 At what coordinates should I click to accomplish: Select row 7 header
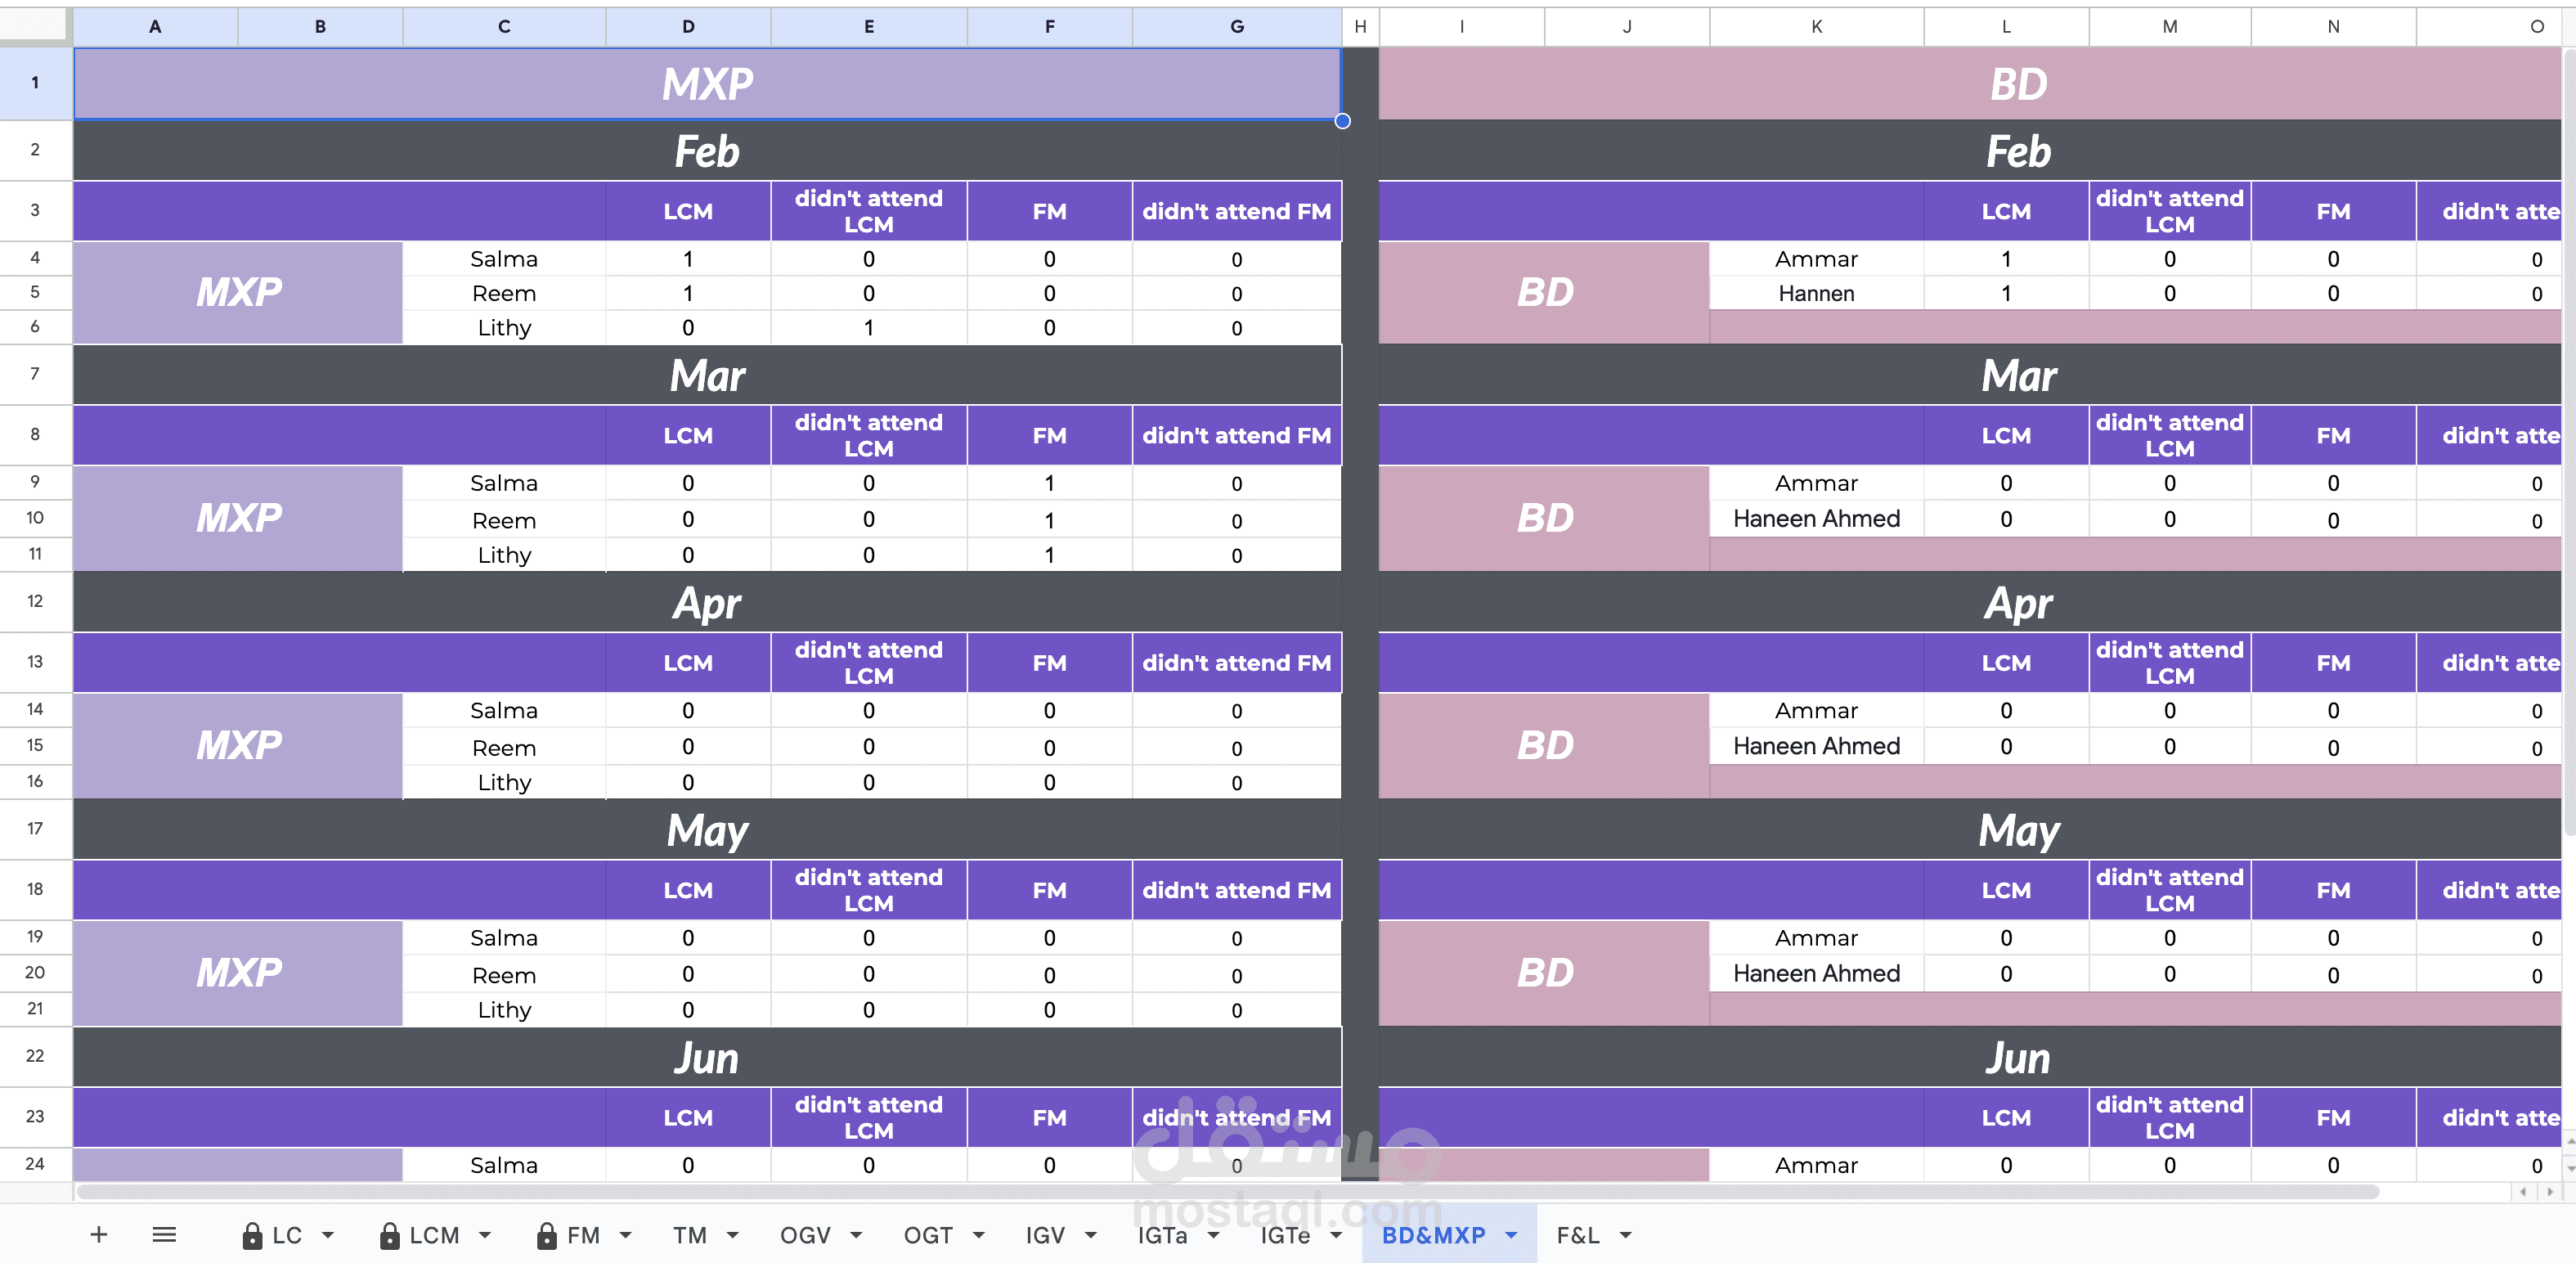[x=36, y=374]
